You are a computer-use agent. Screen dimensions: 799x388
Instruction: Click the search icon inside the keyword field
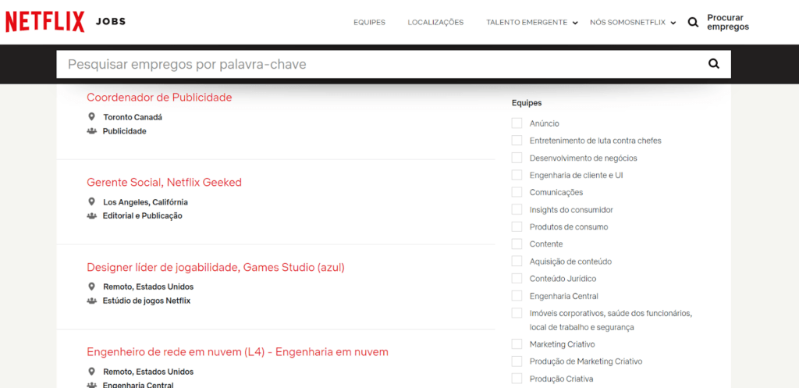[714, 64]
